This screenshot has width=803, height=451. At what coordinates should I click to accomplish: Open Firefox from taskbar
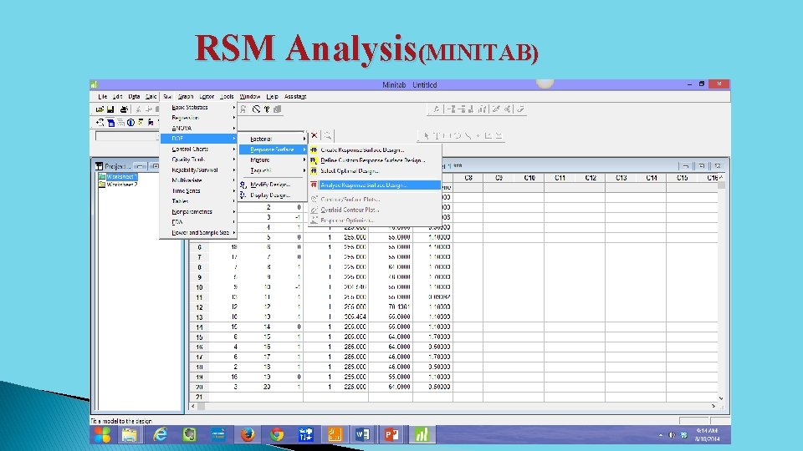pyautogui.click(x=248, y=434)
